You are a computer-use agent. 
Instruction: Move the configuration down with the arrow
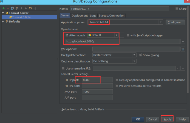tap(26, 8)
